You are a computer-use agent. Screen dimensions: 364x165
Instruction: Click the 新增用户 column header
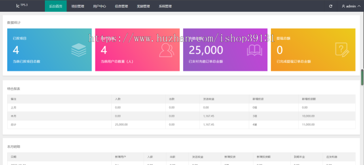coord(121,157)
